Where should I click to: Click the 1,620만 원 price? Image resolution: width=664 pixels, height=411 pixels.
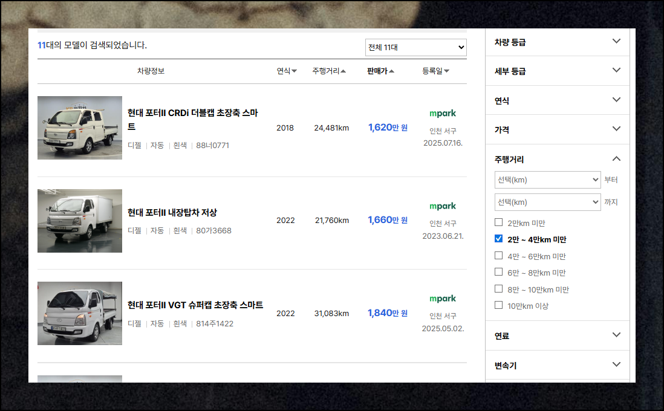[x=388, y=128]
